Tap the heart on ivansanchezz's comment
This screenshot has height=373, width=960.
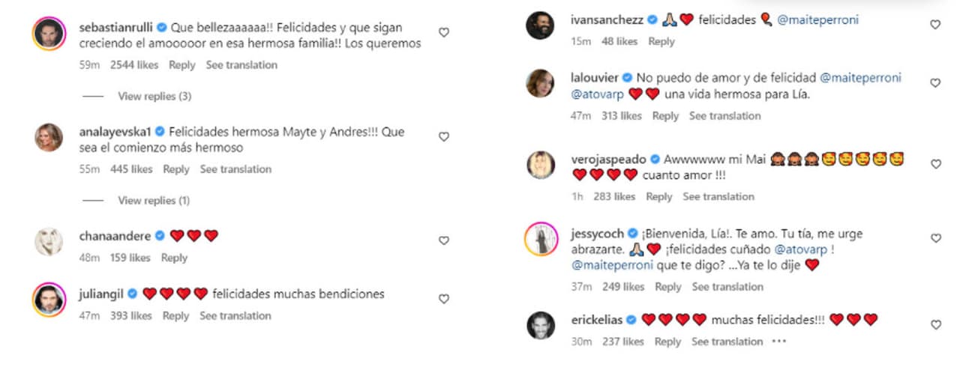(934, 25)
